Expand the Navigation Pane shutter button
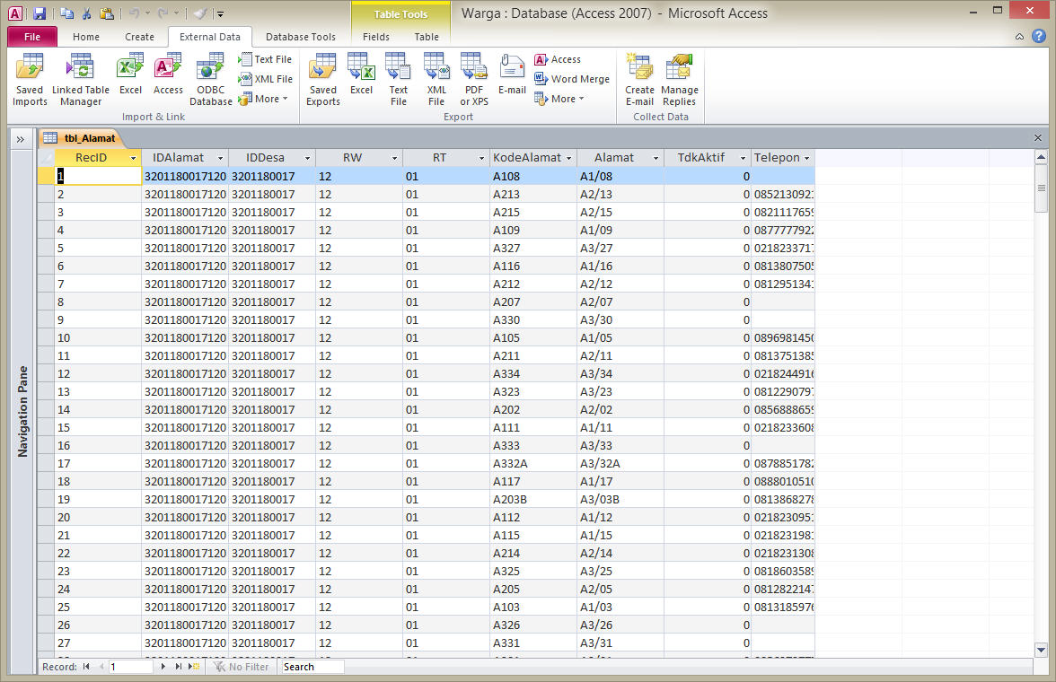Viewport: 1056px width, 682px height. 21,139
